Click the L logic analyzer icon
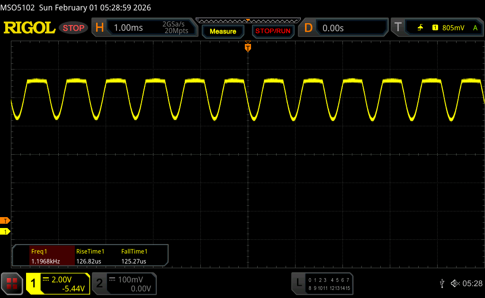 coord(298,283)
